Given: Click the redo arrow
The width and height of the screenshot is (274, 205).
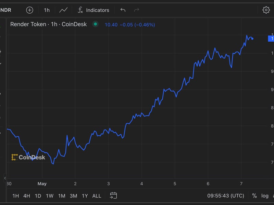Looking at the screenshot, I should click(137, 10).
